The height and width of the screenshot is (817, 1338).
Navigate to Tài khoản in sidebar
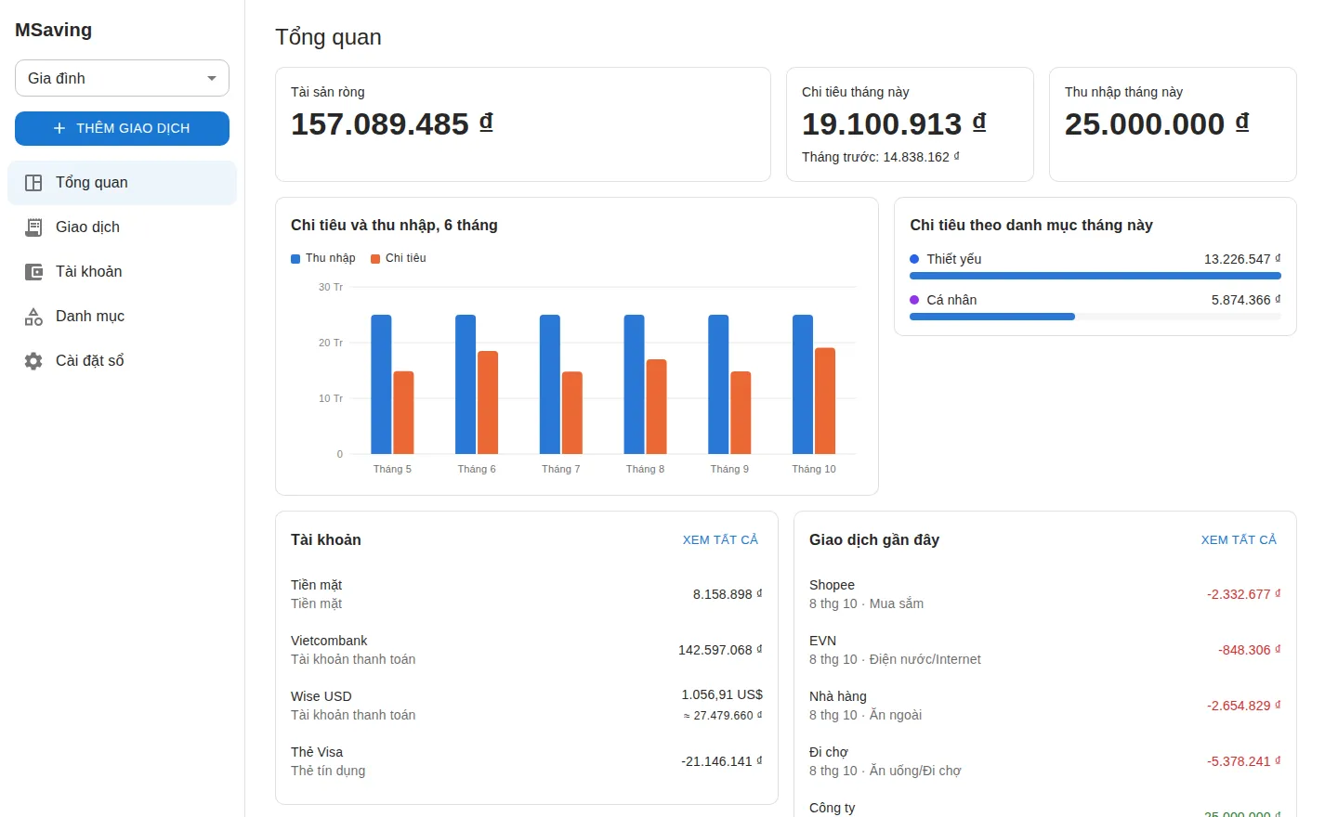(122, 272)
